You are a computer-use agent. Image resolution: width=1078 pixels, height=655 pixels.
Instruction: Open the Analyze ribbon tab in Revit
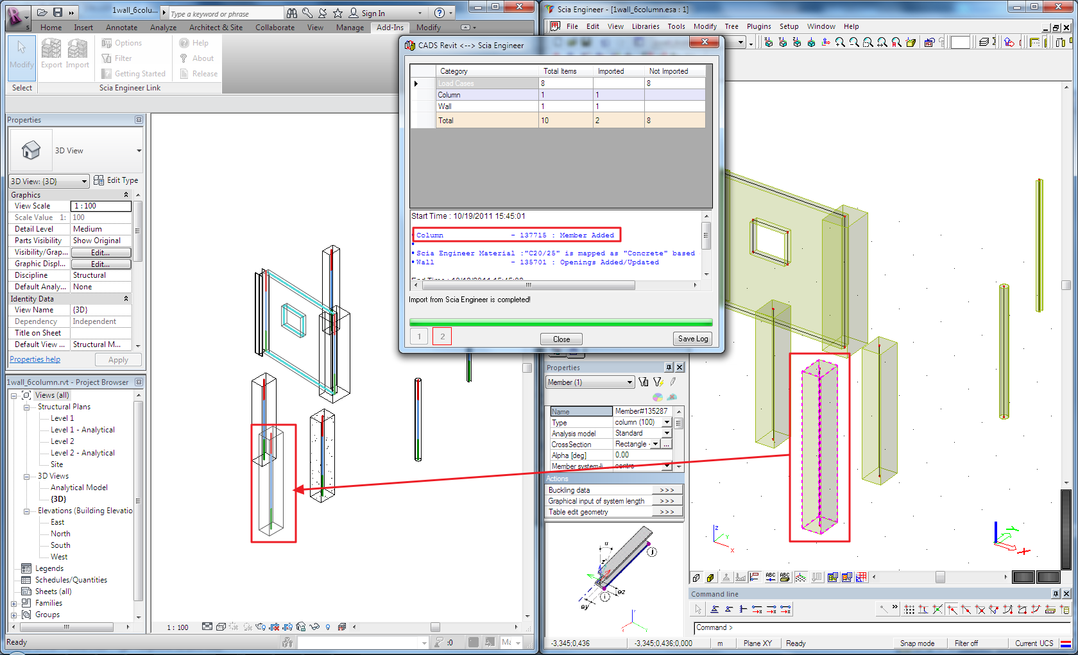coord(163,28)
